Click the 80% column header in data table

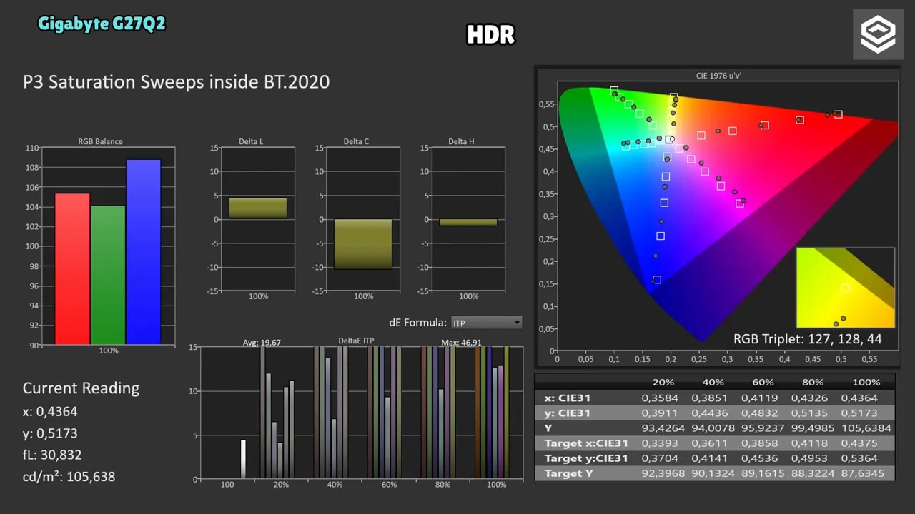click(813, 382)
